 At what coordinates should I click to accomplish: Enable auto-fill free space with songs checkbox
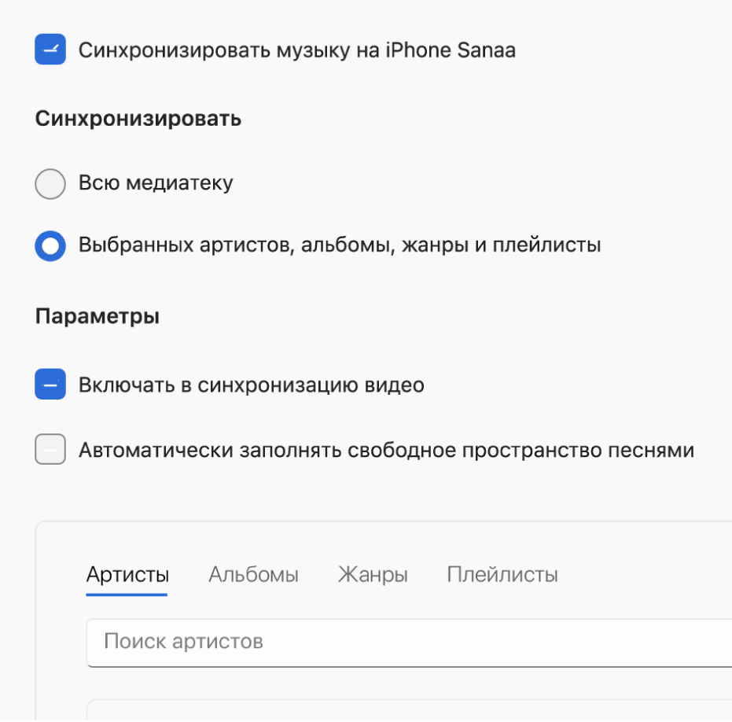click(50, 451)
